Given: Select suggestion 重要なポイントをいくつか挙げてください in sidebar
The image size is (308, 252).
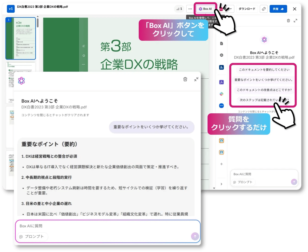Looking at the screenshot, I should pyautogui.click(x=263, y=80).
